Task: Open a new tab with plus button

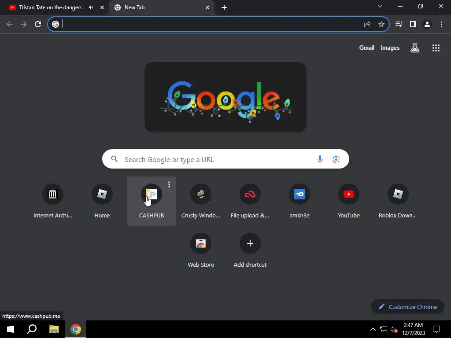Action: [x=224, y=7]
